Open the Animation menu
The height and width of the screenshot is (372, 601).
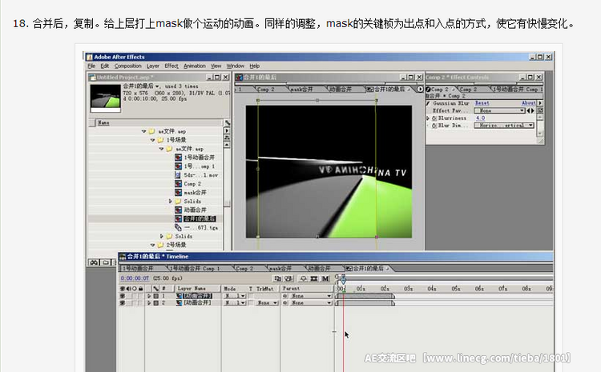click(x=195, y=66)
